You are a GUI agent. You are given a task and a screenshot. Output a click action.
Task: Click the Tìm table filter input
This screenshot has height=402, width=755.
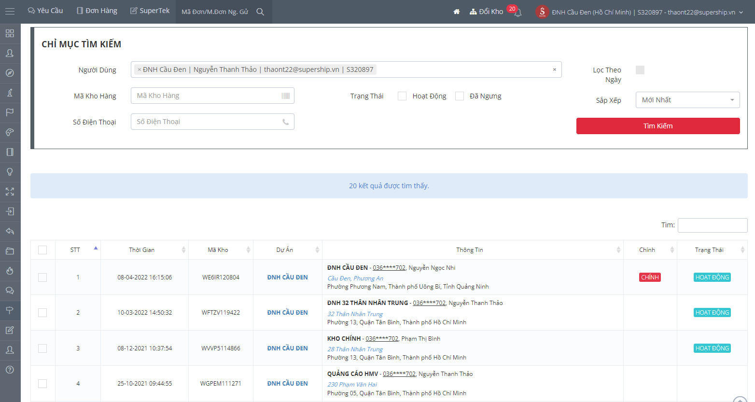(713, 225)
